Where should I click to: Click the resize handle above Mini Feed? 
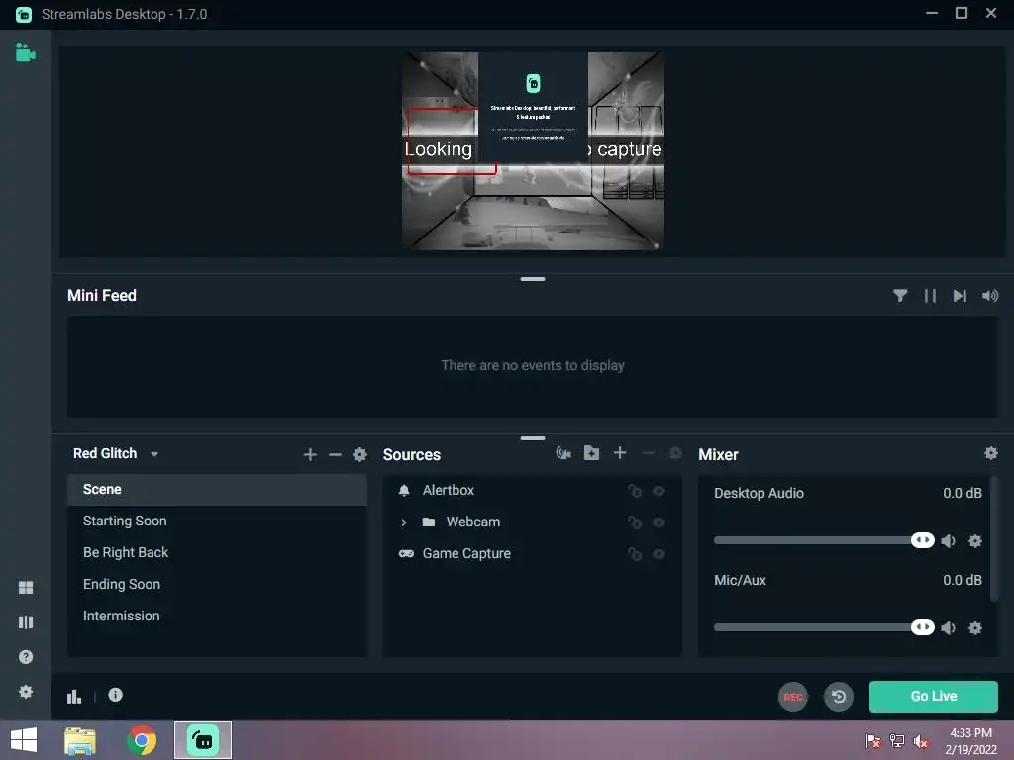[532, 279]
